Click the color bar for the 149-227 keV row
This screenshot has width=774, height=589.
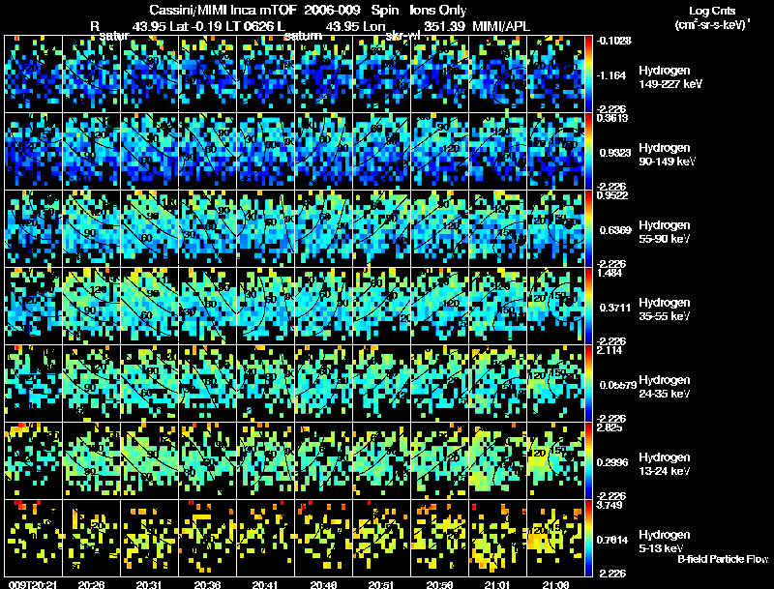click(588, 74)
